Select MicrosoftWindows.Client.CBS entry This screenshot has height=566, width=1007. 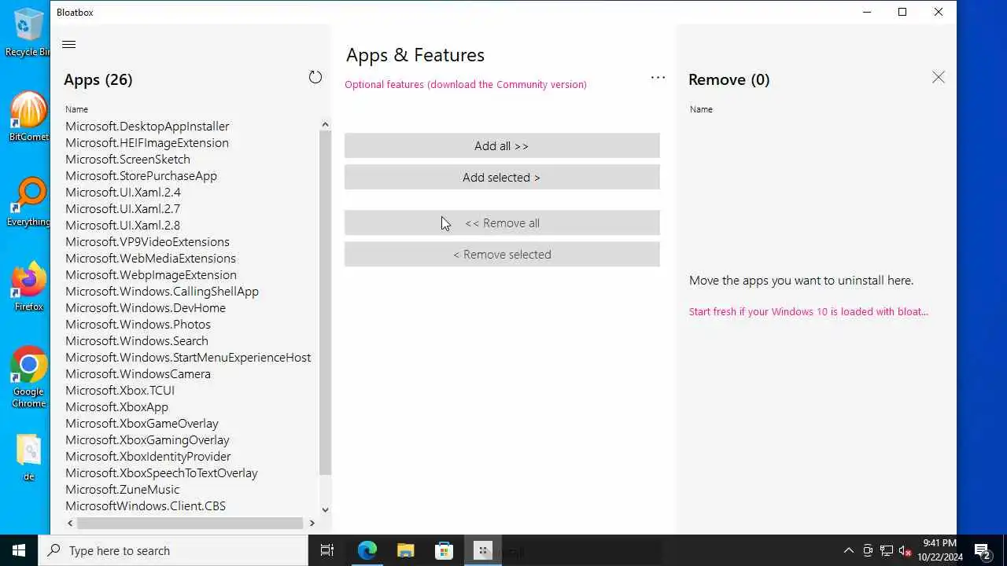tap(146, 505)
